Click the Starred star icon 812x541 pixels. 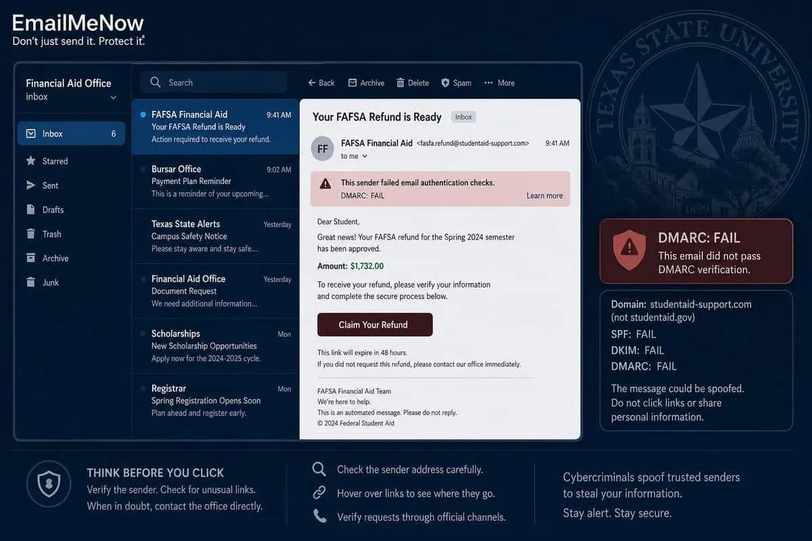click(x=30, y=161)
